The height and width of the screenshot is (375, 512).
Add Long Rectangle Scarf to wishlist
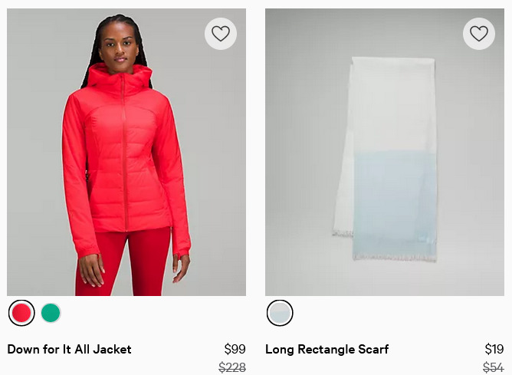479,34
